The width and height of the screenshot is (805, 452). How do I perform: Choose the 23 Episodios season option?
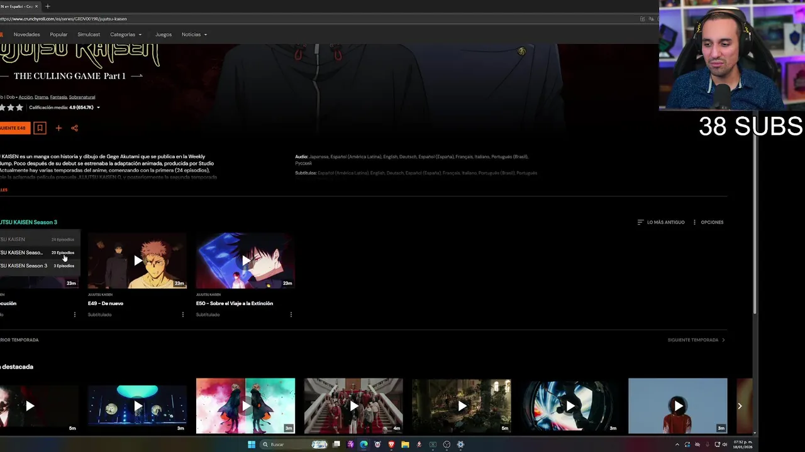point(39,252)
